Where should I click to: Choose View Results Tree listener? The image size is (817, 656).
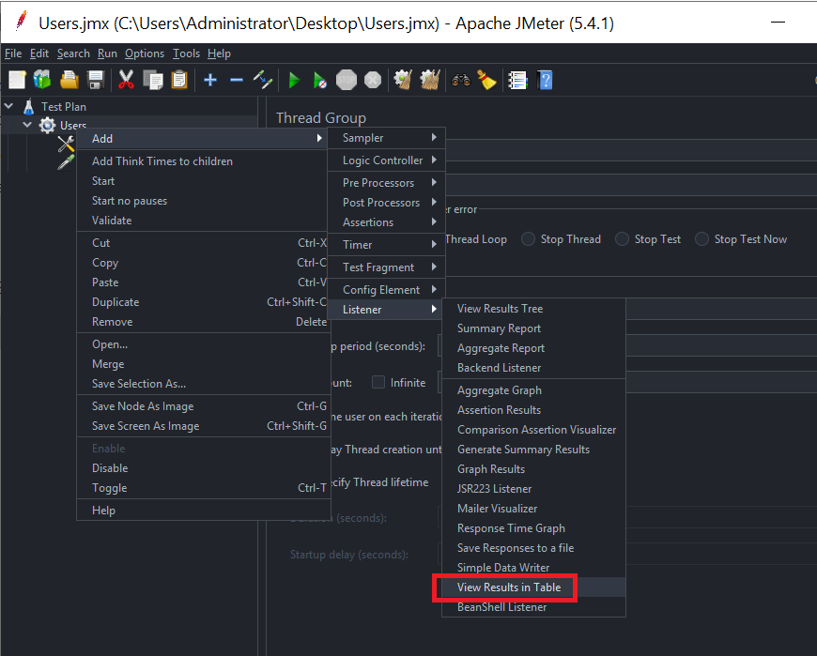pyautogui.click(x=533, y=309)
